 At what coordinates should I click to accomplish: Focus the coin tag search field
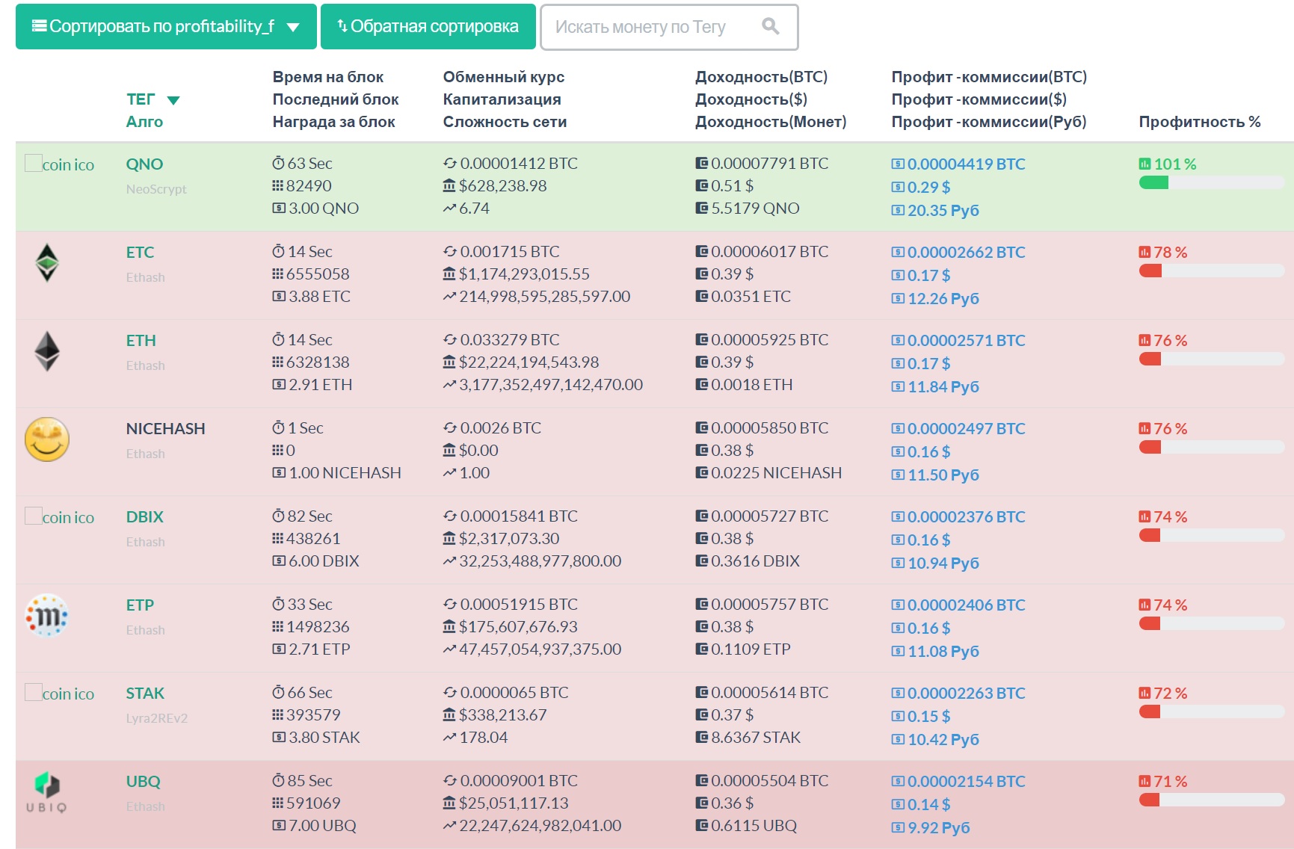[x=669, y=27]
